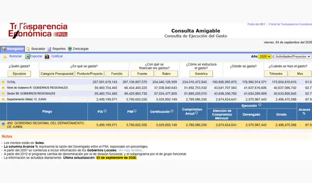Switch to the Reportes tab
The image size is (312, 183).
pyautogui.click(x=57, y=49)
